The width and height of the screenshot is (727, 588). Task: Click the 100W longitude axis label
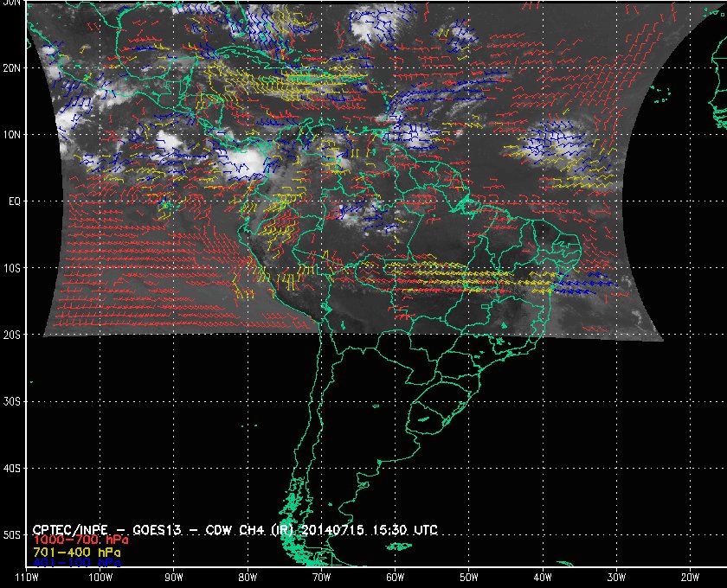coord(100,578)
